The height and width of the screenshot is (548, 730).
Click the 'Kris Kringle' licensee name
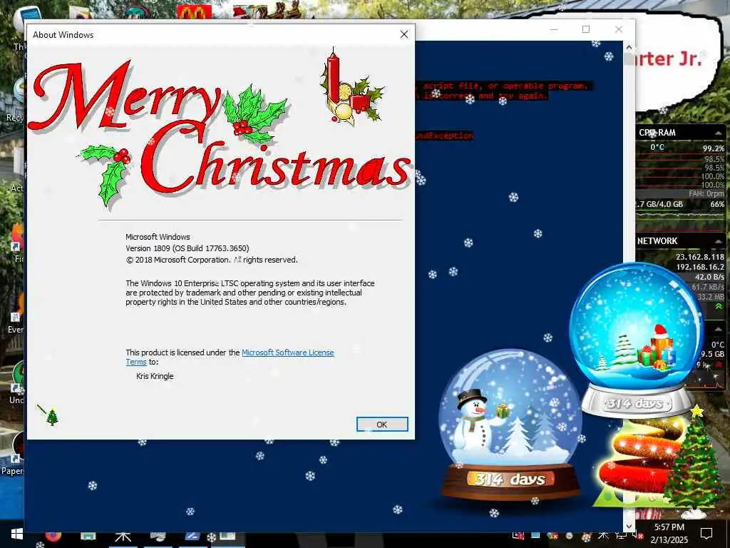point(155,376)
